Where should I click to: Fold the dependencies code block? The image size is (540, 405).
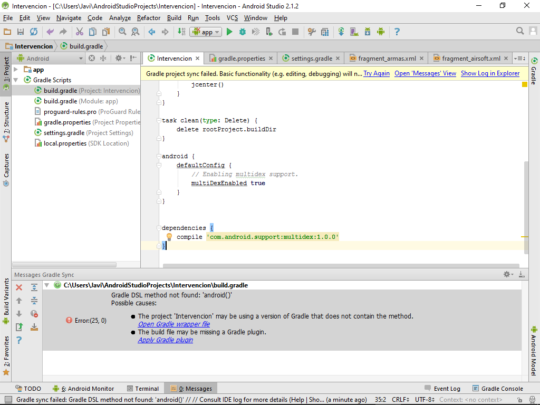click(159, 228)
